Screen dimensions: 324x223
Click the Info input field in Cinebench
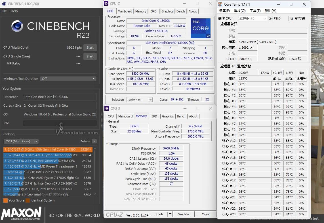coord(60,123)
